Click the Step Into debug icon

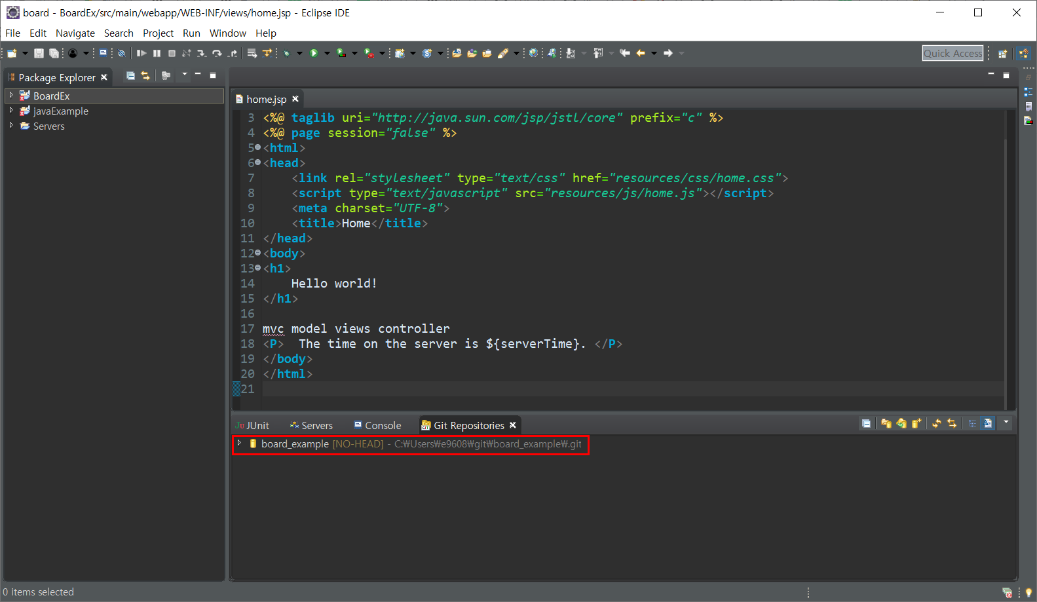[x=201, y=53]
